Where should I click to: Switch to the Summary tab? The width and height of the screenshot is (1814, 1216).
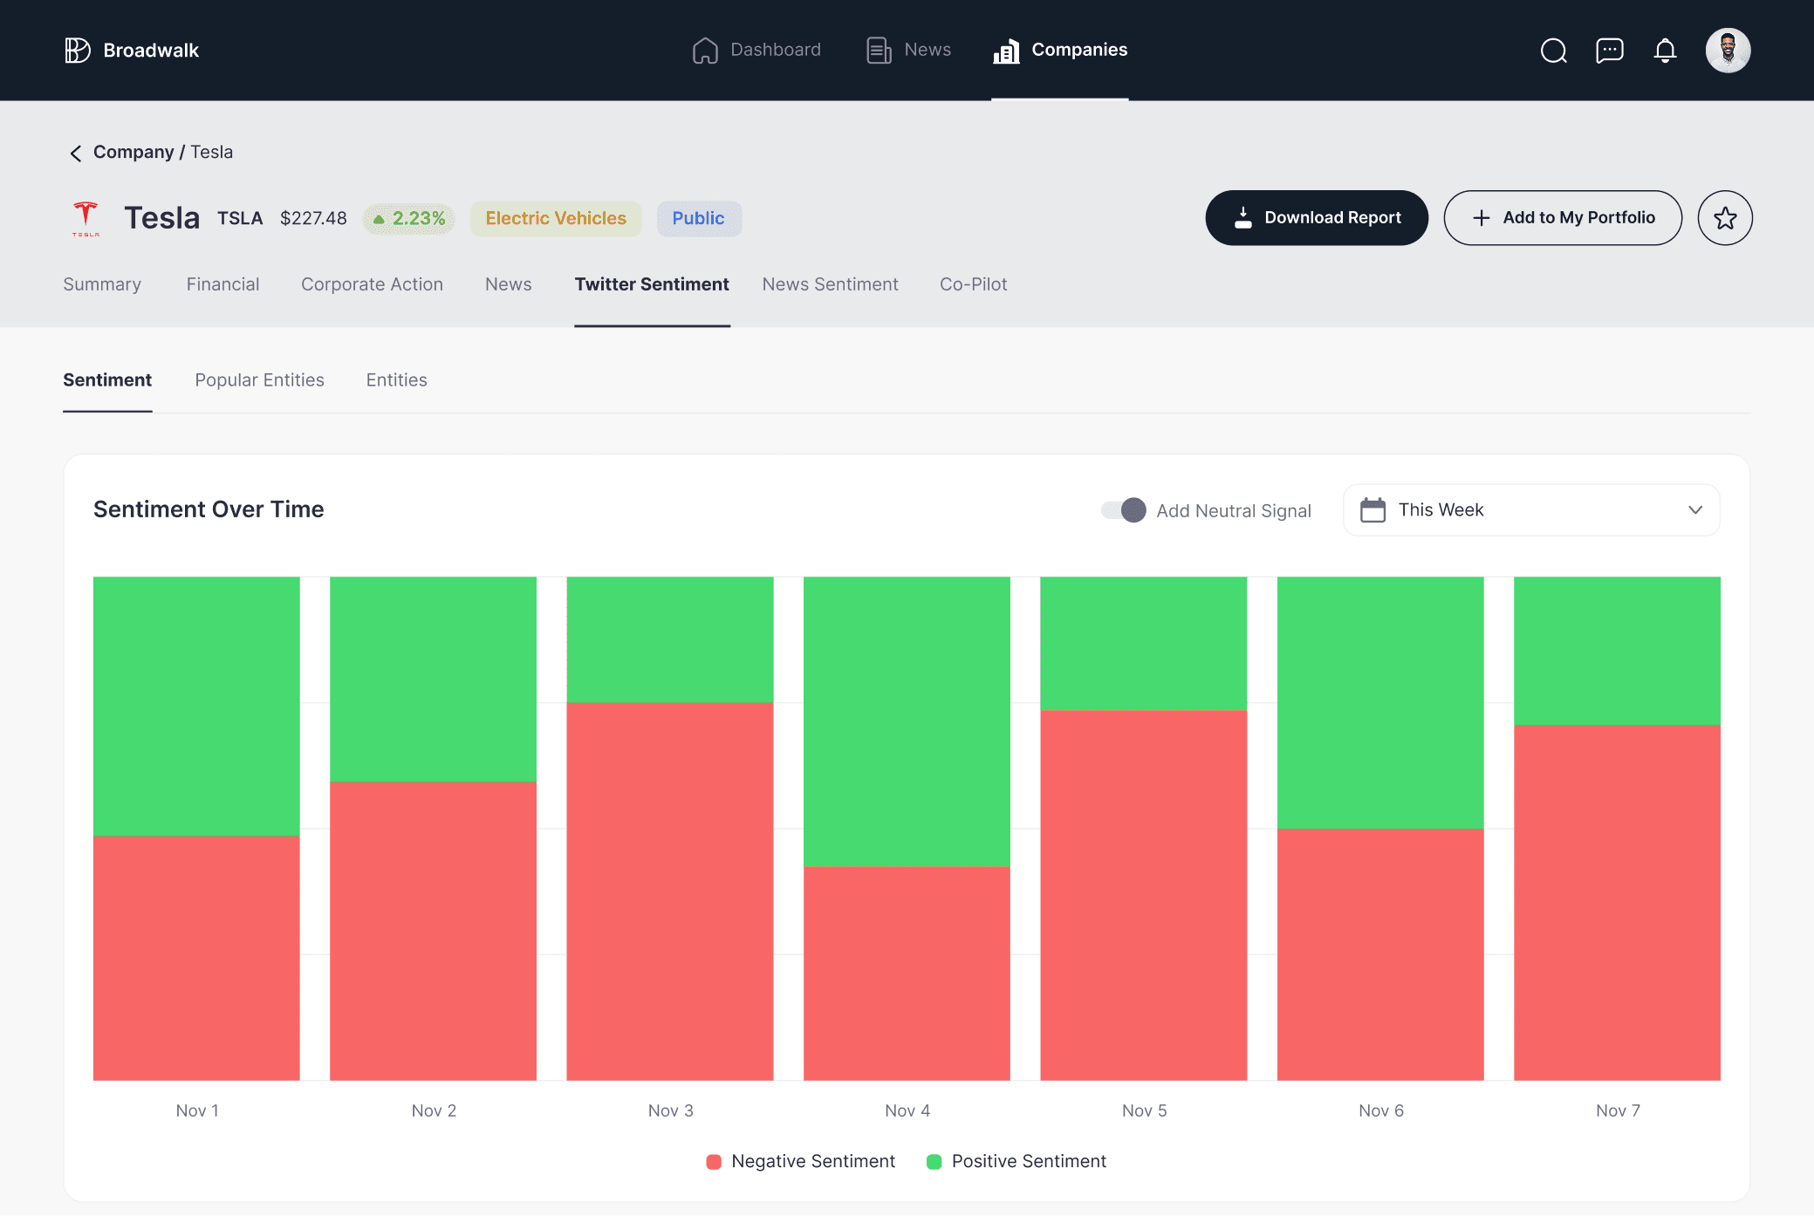point(102,284)
